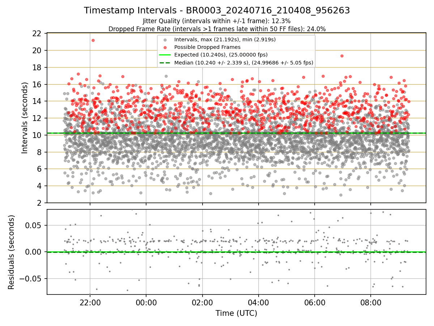Image resolution: width=434 pixels, height=326 pixels.
Task: Click the red marker icon in the legend
Action: (165, 47)
